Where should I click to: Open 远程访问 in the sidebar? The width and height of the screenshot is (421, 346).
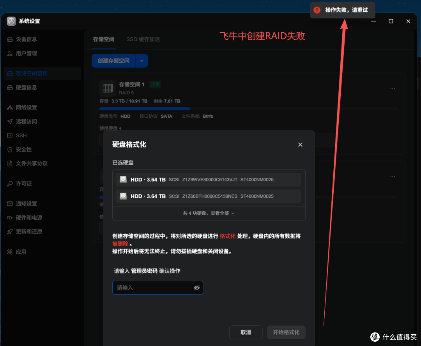coord(26,122)
